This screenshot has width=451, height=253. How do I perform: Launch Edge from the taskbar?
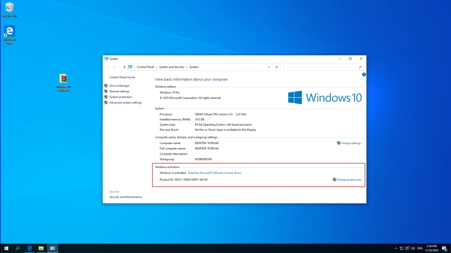29,248
